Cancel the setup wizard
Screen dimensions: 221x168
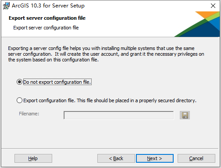(x=196, y=158)
